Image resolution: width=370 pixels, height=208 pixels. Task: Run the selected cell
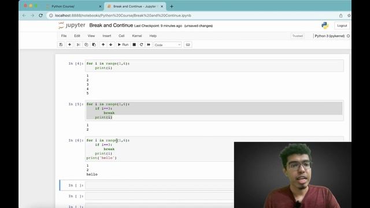[123, 44]
